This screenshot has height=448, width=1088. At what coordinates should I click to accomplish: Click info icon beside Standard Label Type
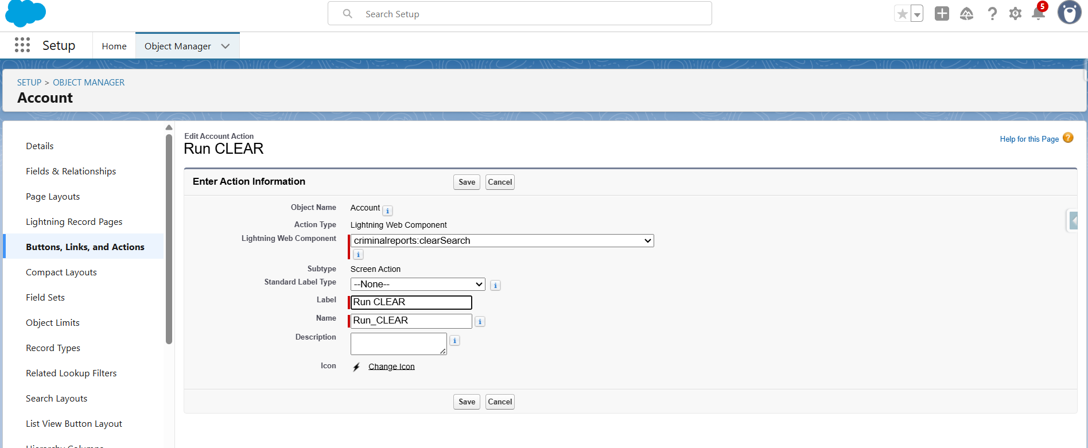[x=496, y=285]
